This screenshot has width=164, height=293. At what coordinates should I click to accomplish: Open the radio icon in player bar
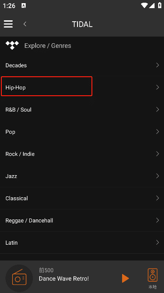point(19,278)
